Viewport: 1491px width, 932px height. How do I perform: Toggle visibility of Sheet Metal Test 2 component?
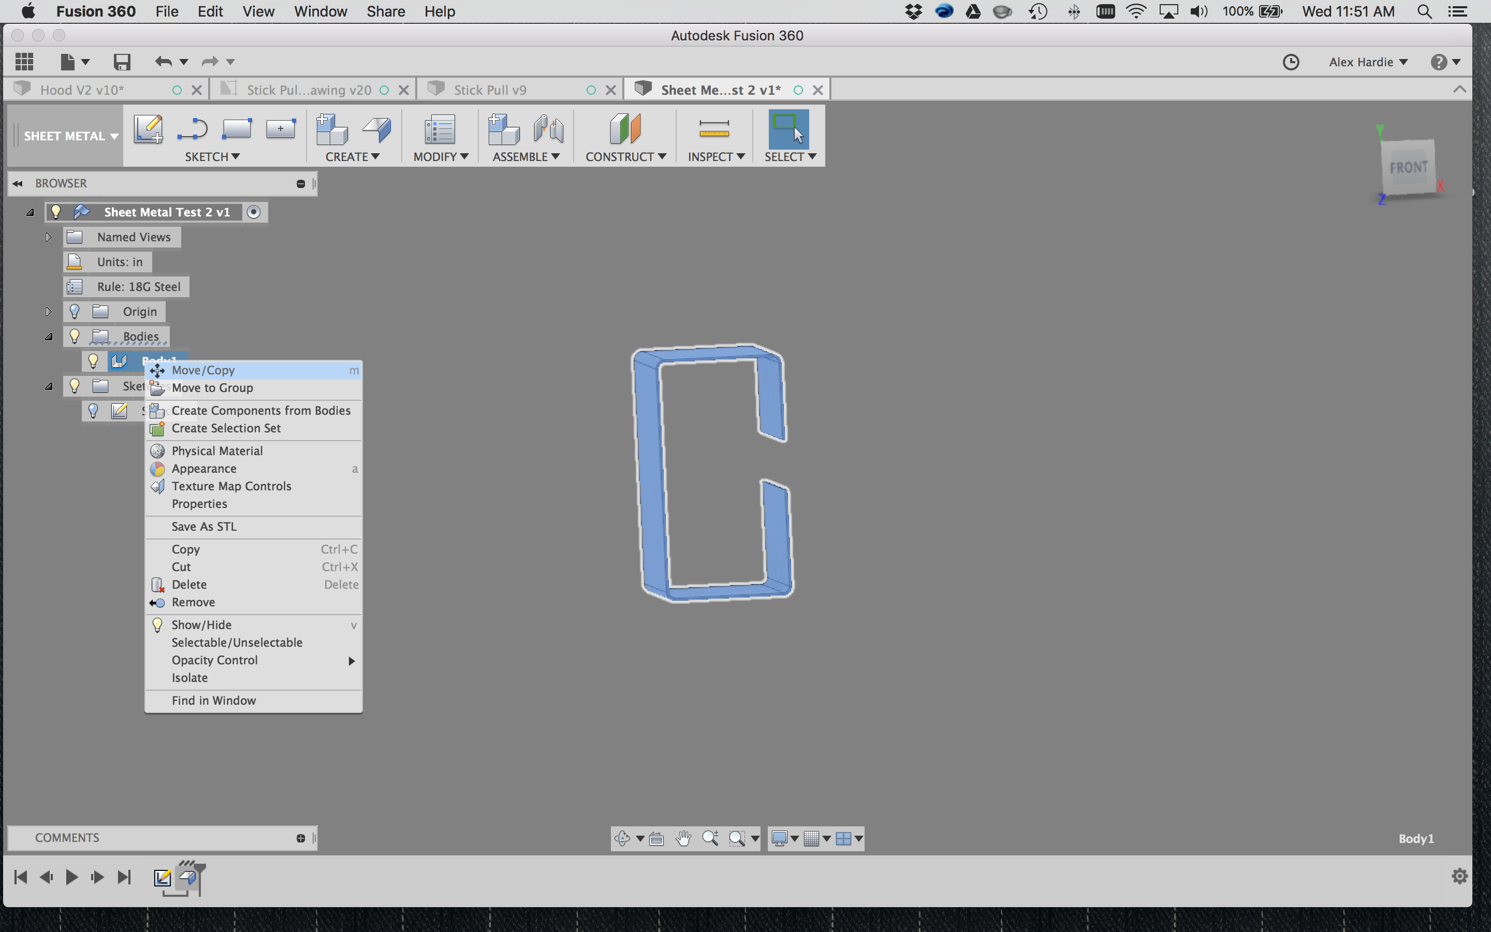pos(55,212)
